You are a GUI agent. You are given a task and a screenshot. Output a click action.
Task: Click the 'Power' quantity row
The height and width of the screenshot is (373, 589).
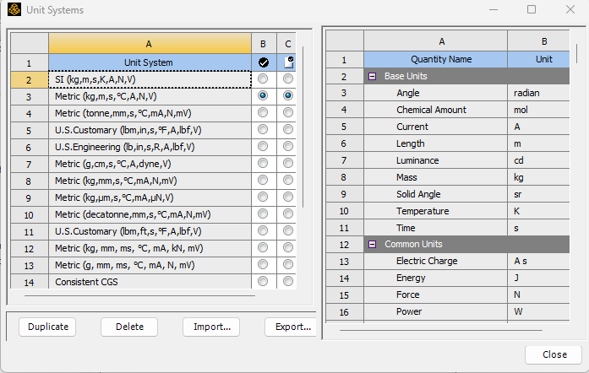436,312
